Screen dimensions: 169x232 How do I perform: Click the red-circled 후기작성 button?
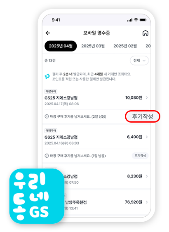coord(143,116)
